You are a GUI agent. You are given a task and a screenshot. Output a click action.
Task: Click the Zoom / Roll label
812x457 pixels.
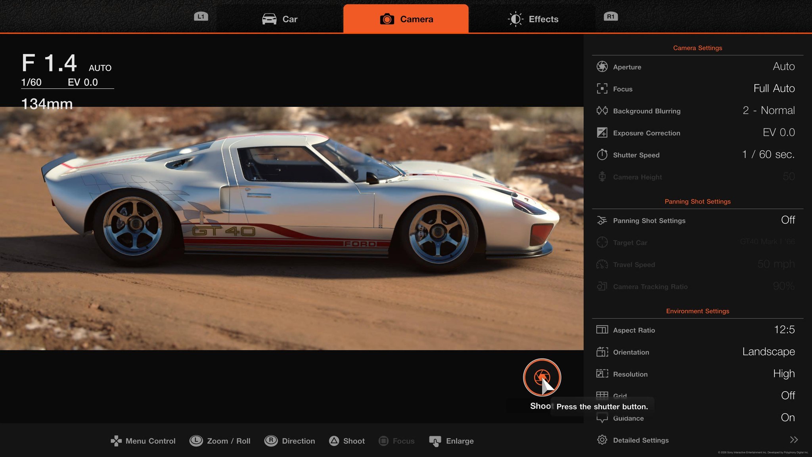point(229,441)
